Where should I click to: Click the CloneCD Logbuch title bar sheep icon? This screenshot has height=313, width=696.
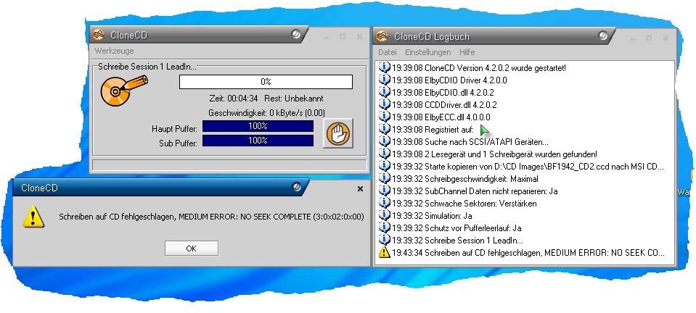coord(382,36)
